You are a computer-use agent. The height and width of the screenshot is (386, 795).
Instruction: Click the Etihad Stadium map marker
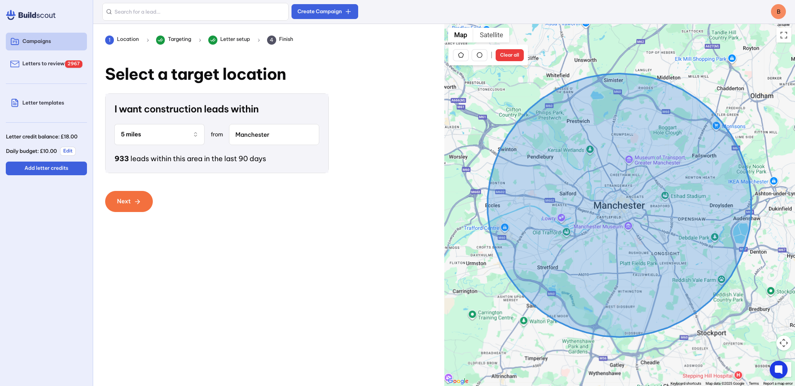(x=665, y=195)
